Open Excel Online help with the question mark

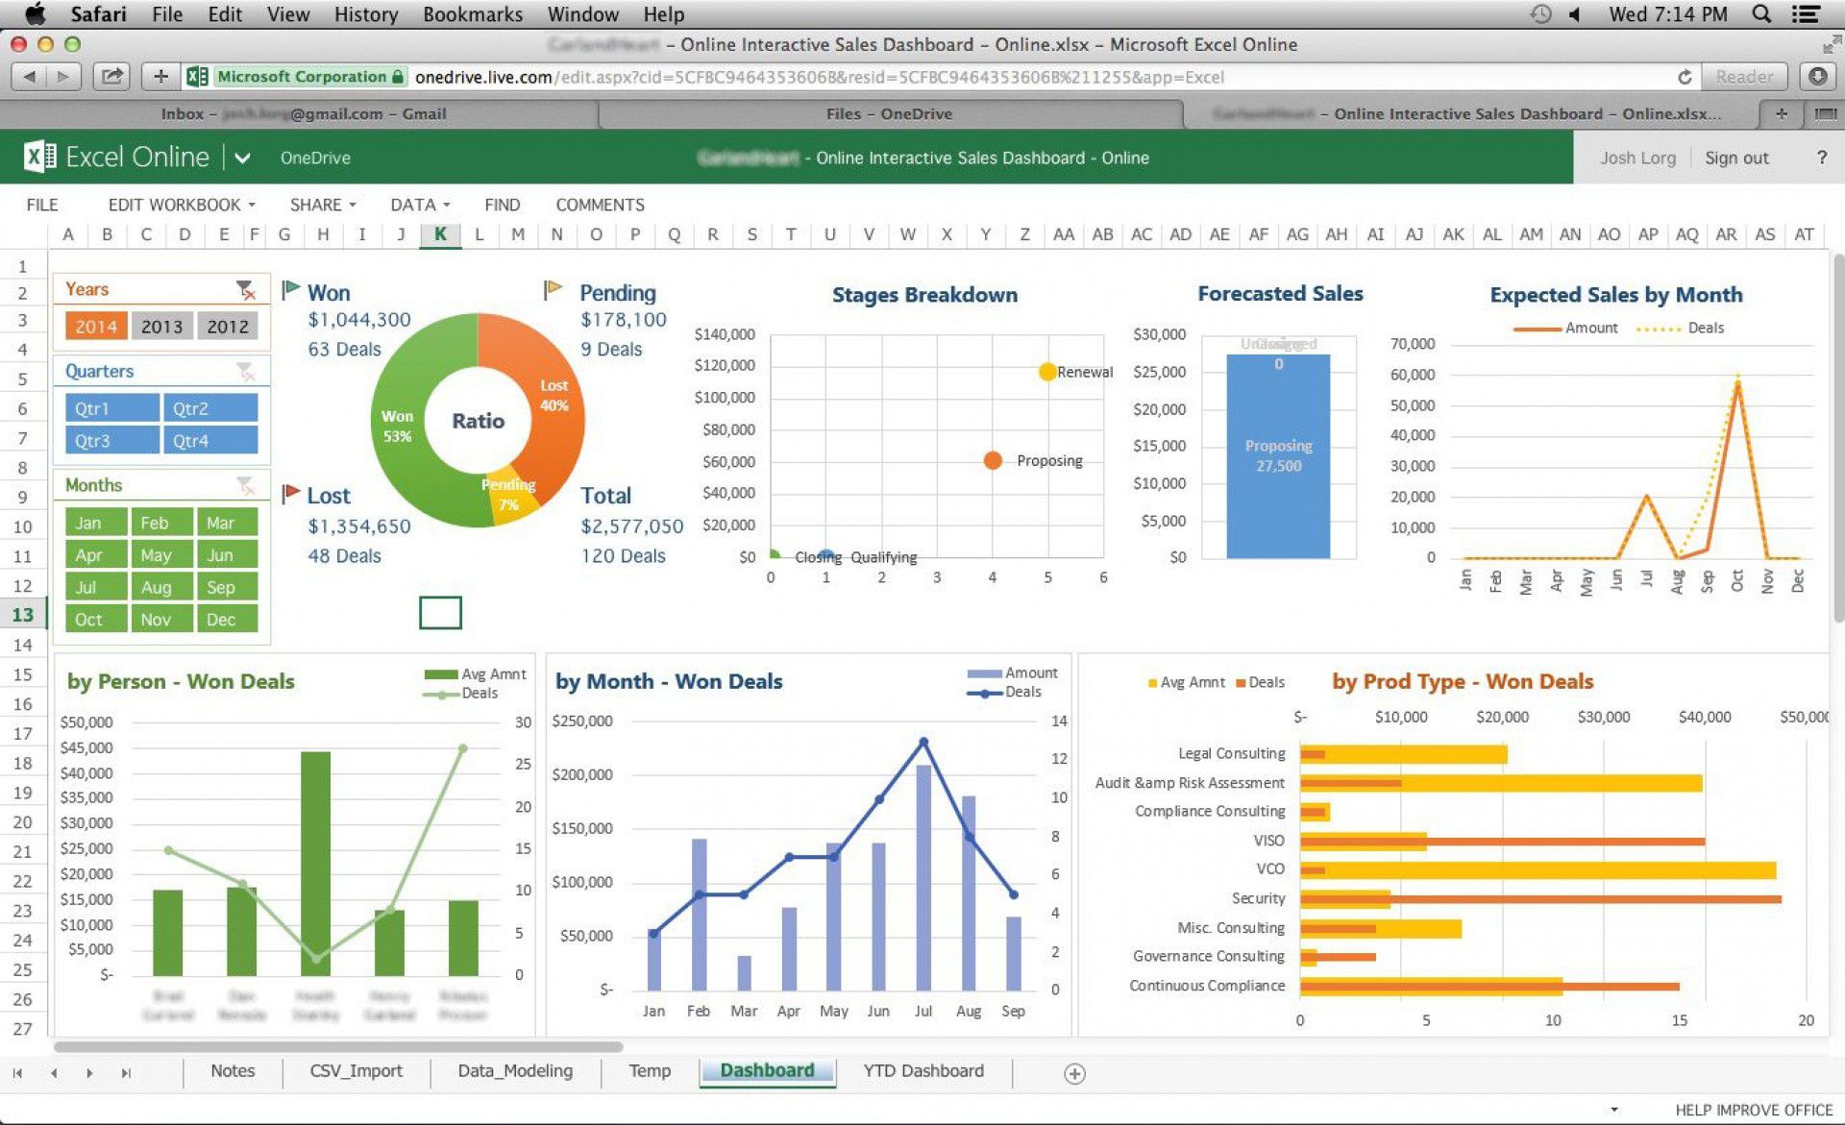click(x=1821, y=158)
